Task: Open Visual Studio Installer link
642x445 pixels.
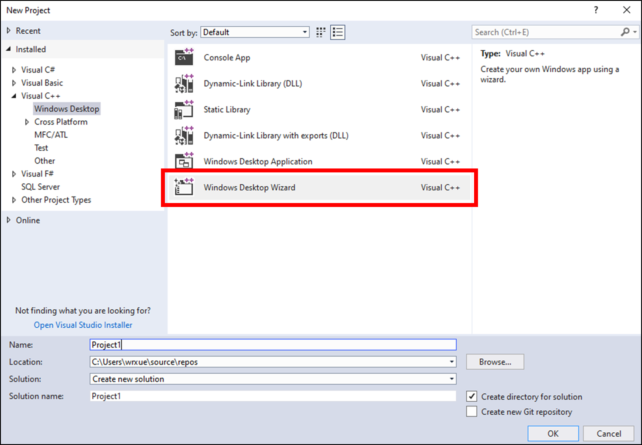Action: click(x=83, y=325)
